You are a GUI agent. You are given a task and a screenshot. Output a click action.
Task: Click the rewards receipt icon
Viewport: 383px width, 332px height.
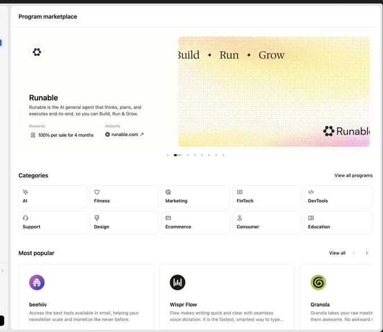[x=33, y=135]
